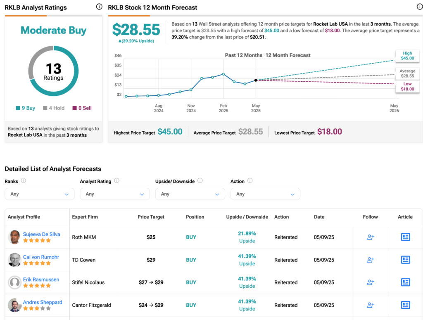Click the 0 Sell legend swatch
Viewport: 423px width, 320px height.
coord(75,108)
